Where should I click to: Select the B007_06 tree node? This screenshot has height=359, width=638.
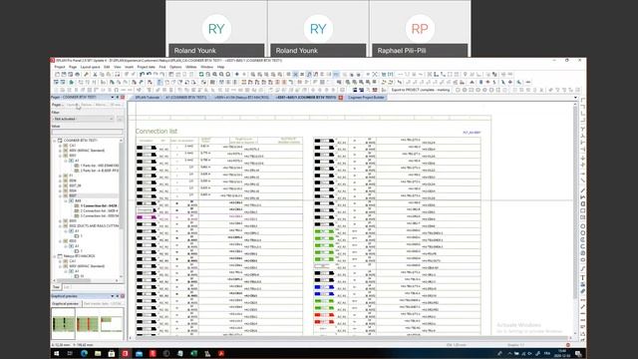click(76, 185)
